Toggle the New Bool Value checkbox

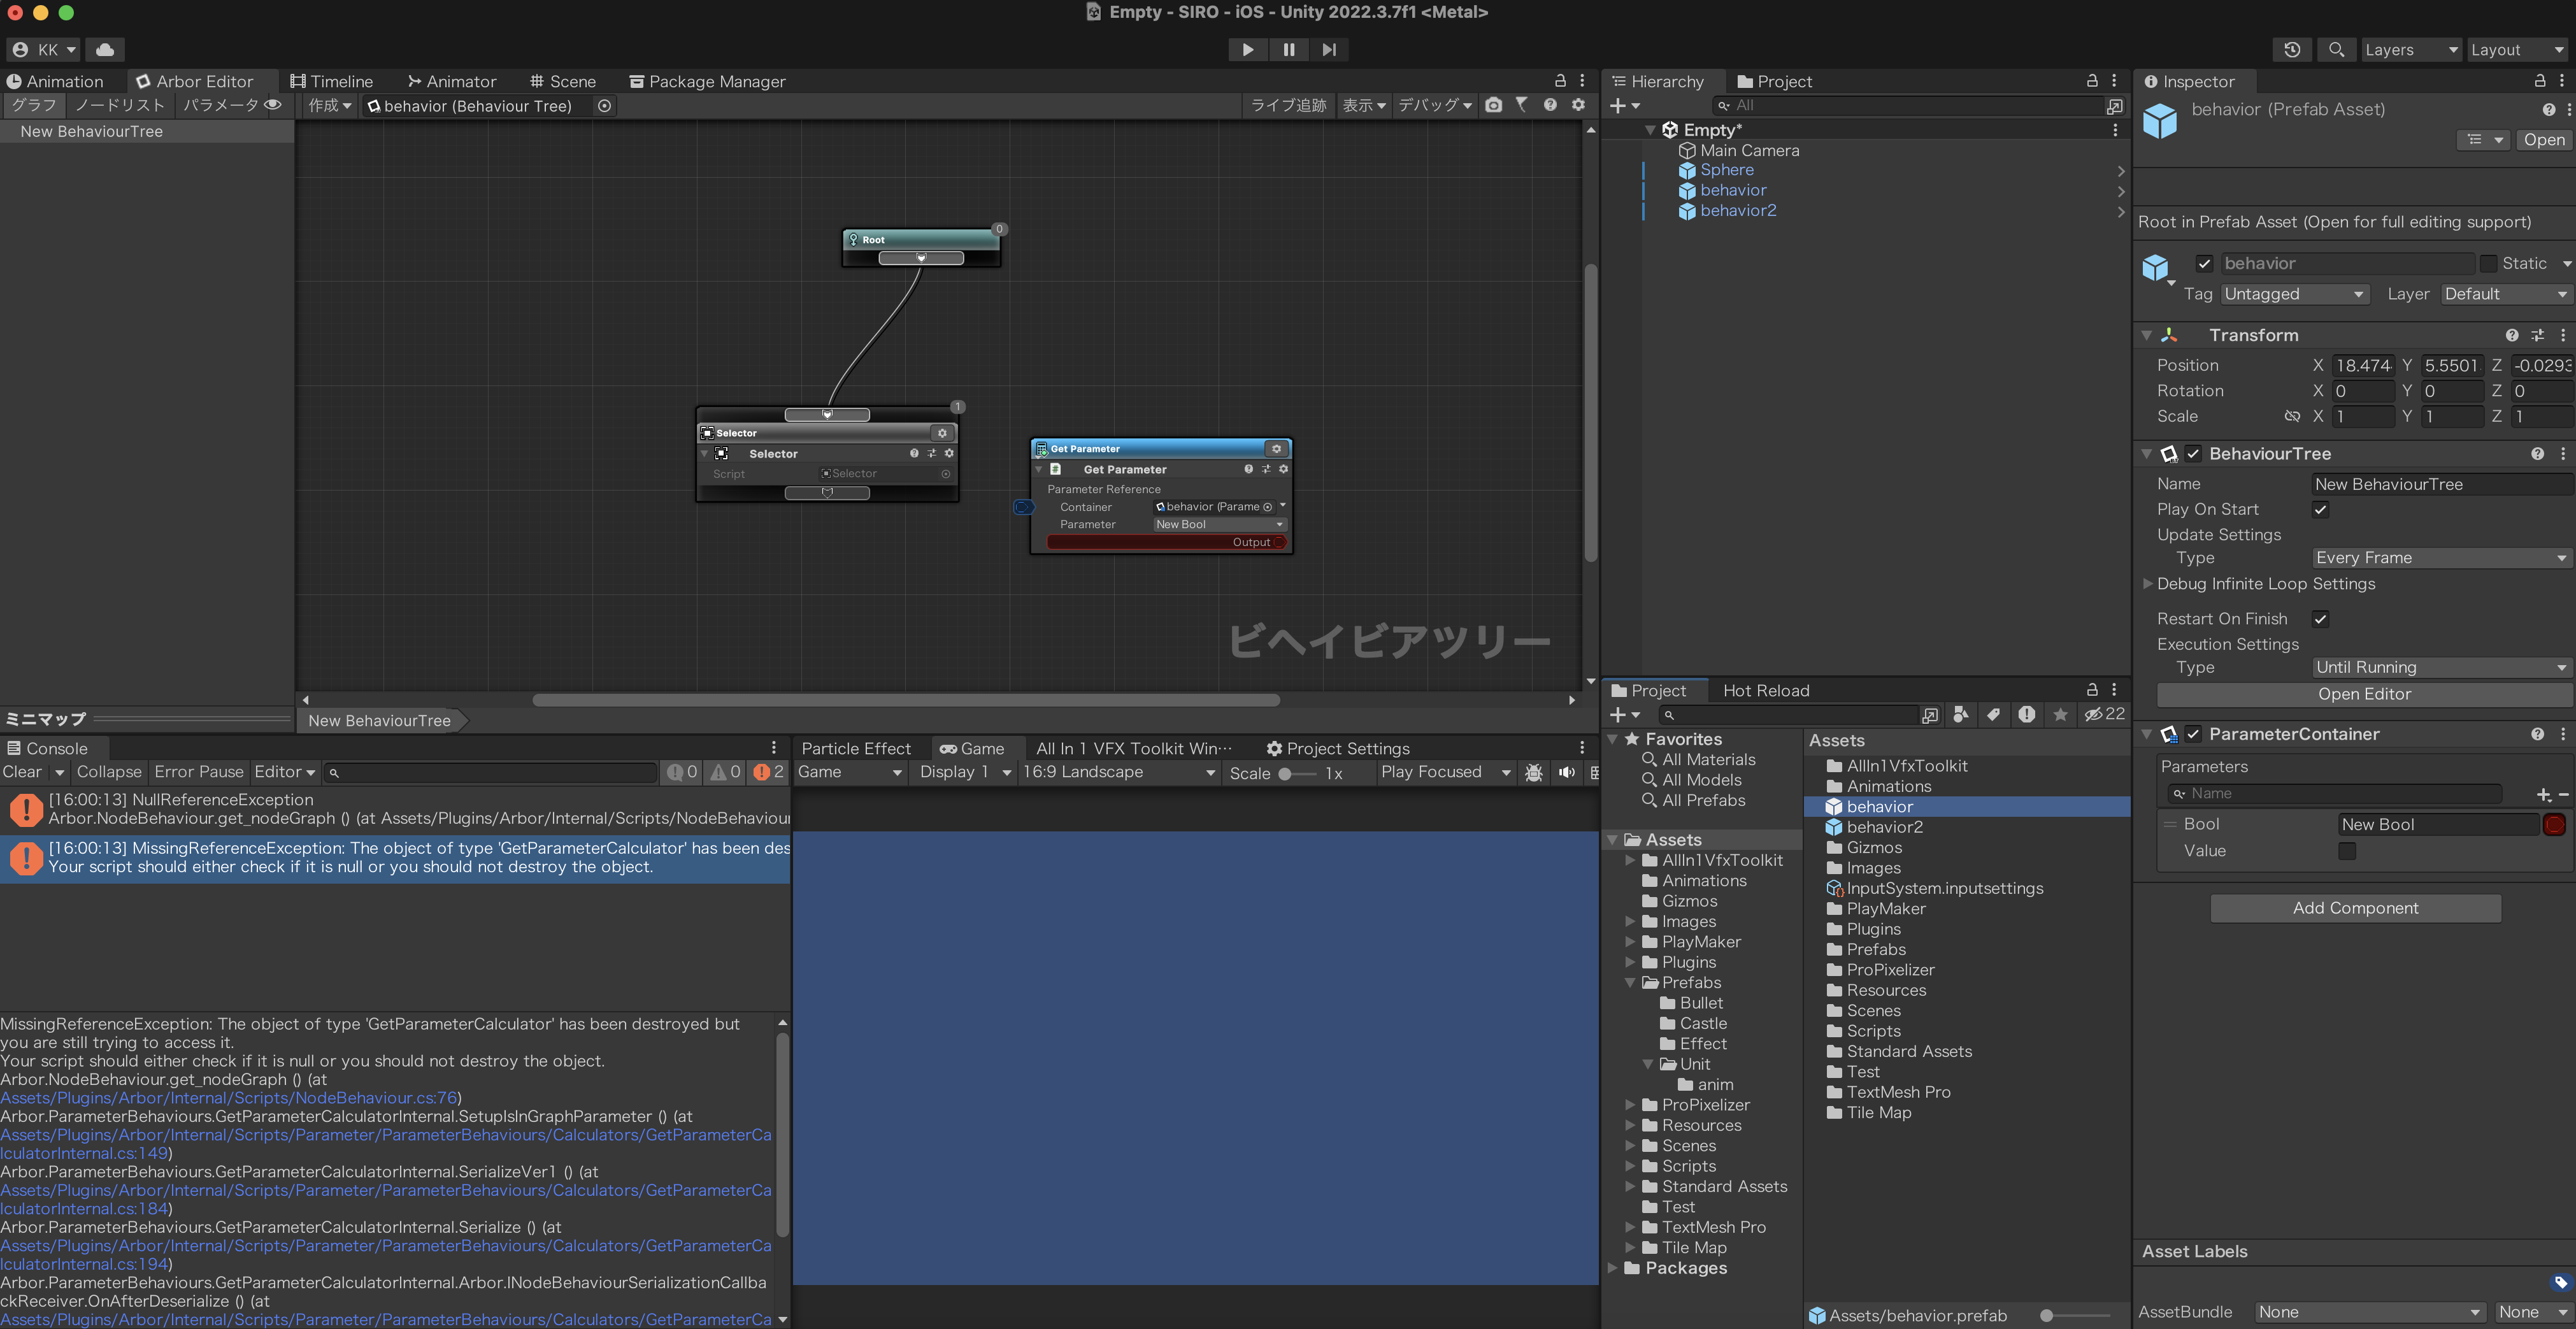tap(2346, 851)
